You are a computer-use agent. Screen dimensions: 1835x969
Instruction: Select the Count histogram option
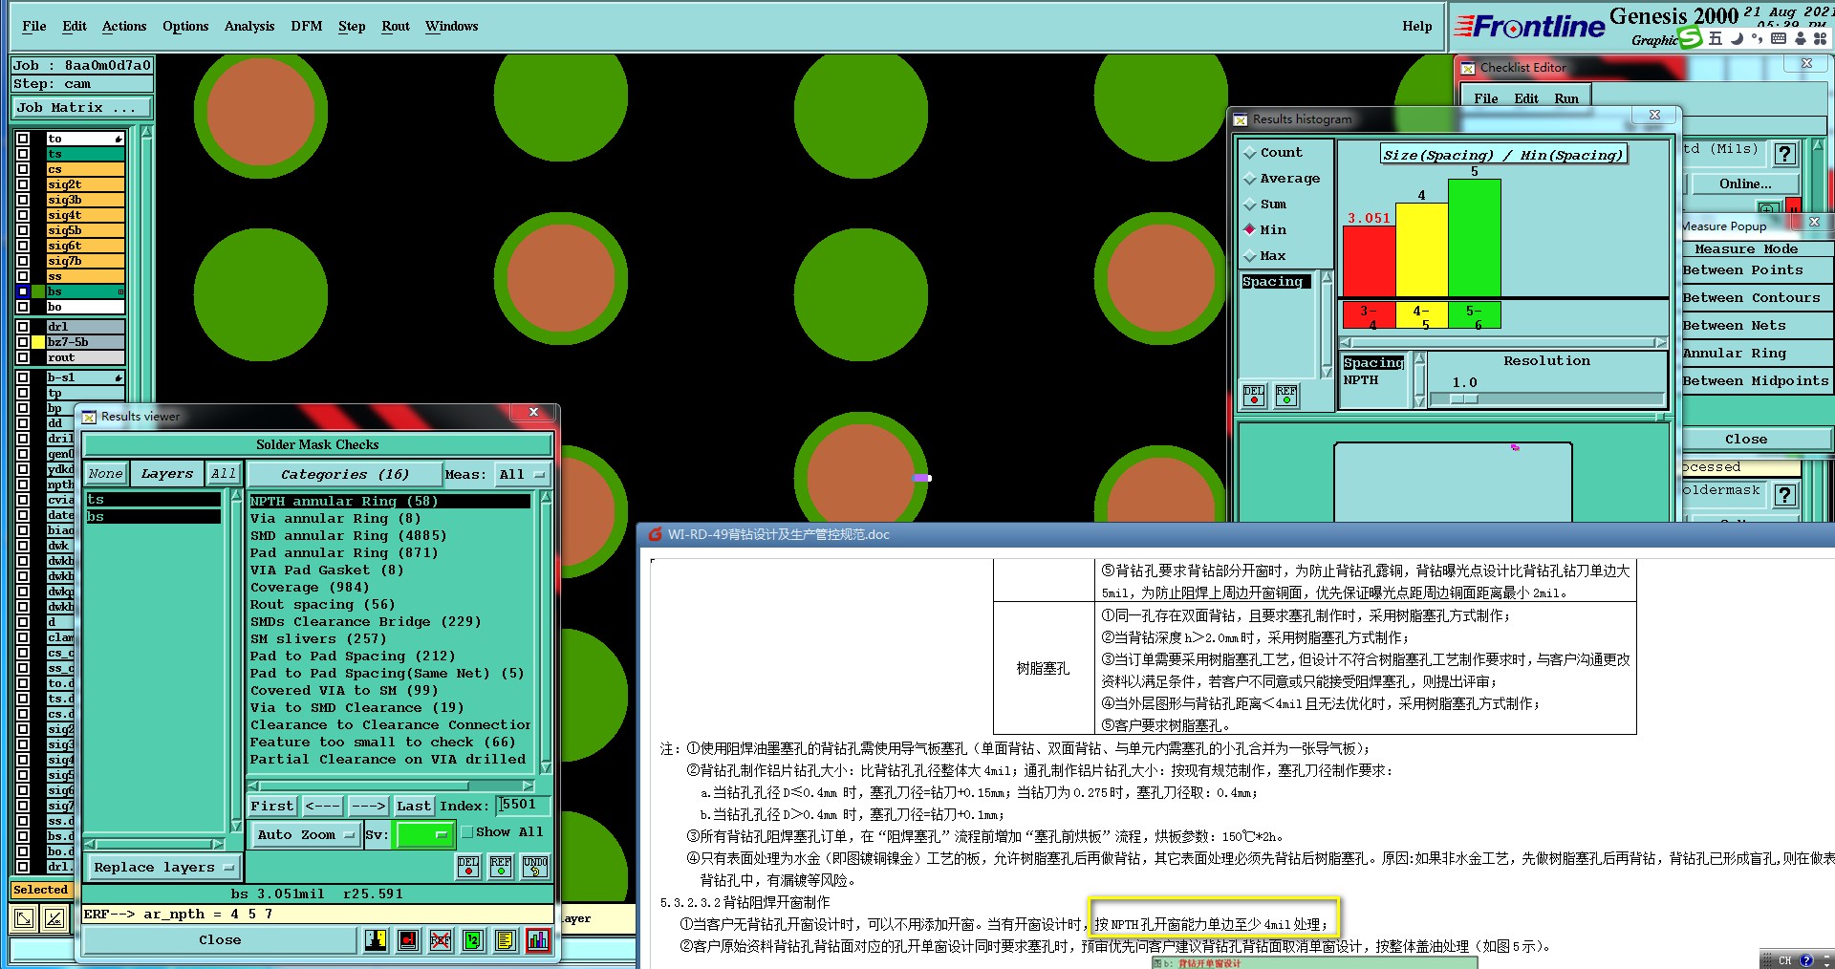[x=1250, y=153]
